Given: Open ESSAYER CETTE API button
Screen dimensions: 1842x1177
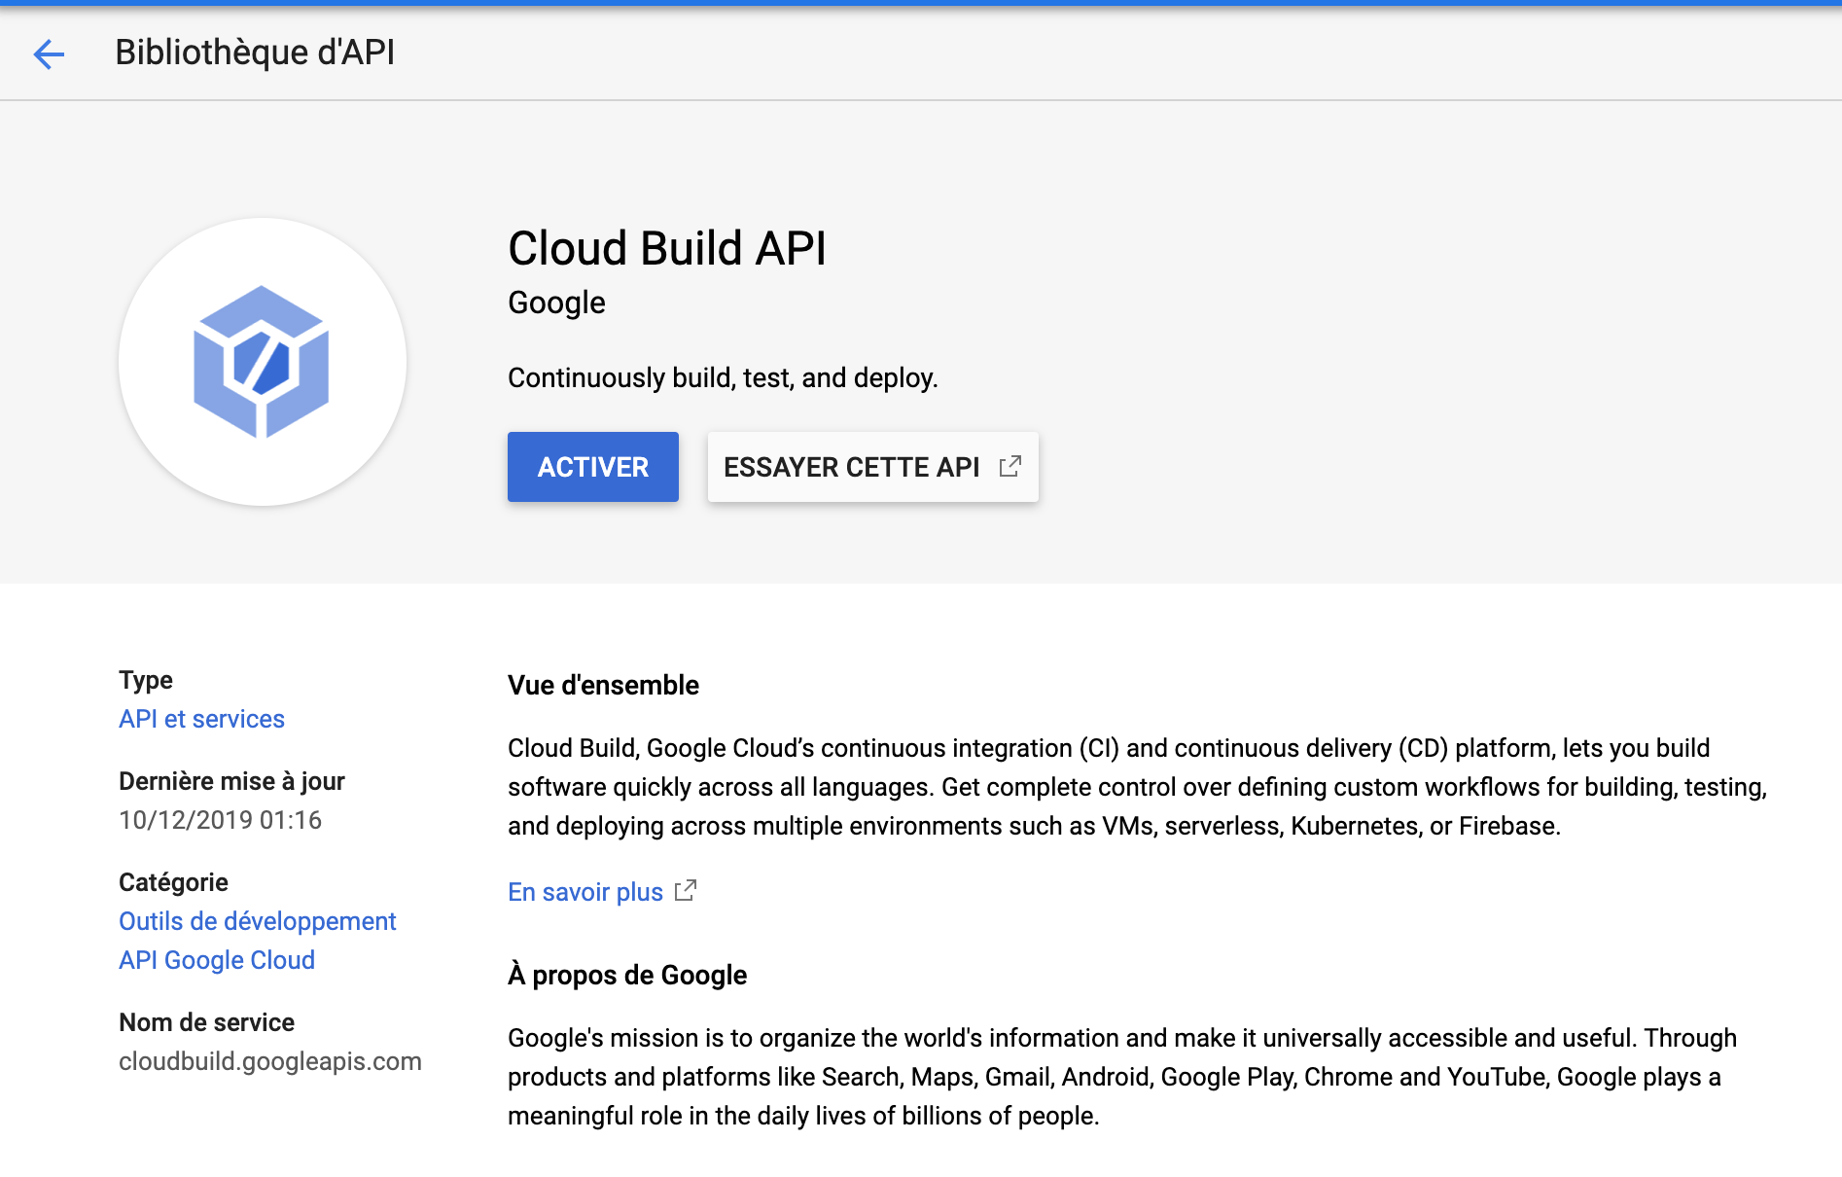Looking at the screenshot, I should 873,467.
